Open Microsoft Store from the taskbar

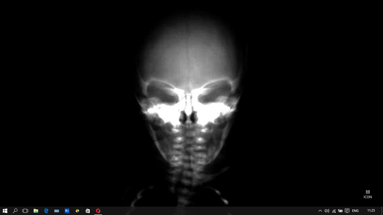pyautogui.click(x=88, y=211)
